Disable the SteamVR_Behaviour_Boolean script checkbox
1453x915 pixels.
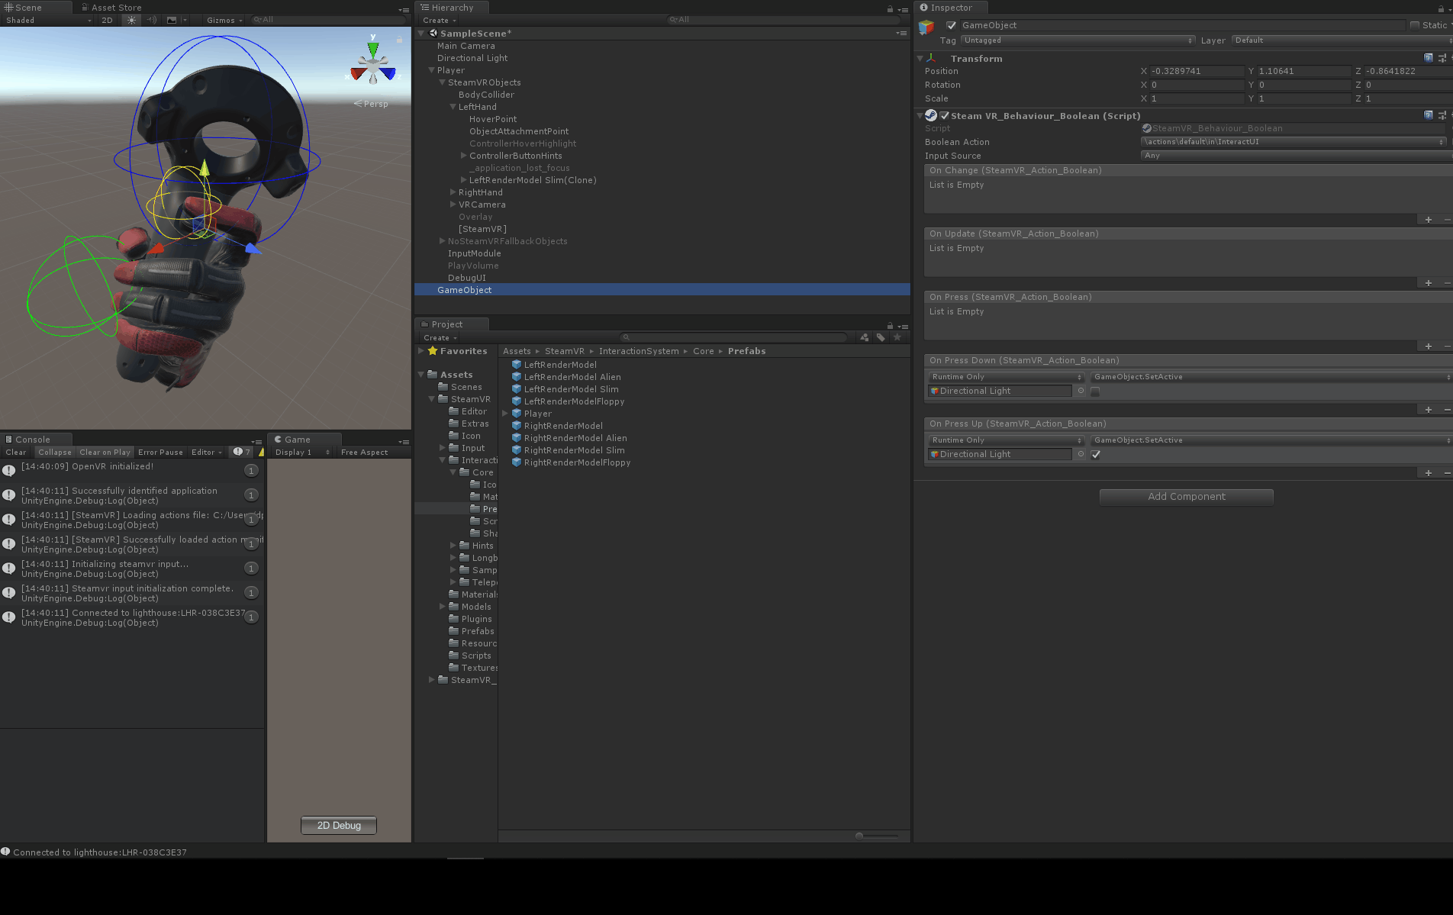click(945, 116)
